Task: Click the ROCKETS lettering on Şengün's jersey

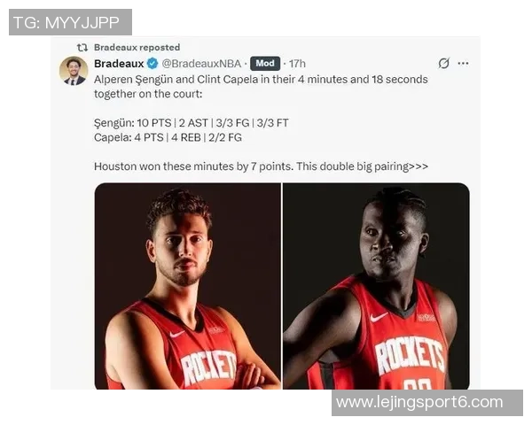Action: click(x=208, y=367)
